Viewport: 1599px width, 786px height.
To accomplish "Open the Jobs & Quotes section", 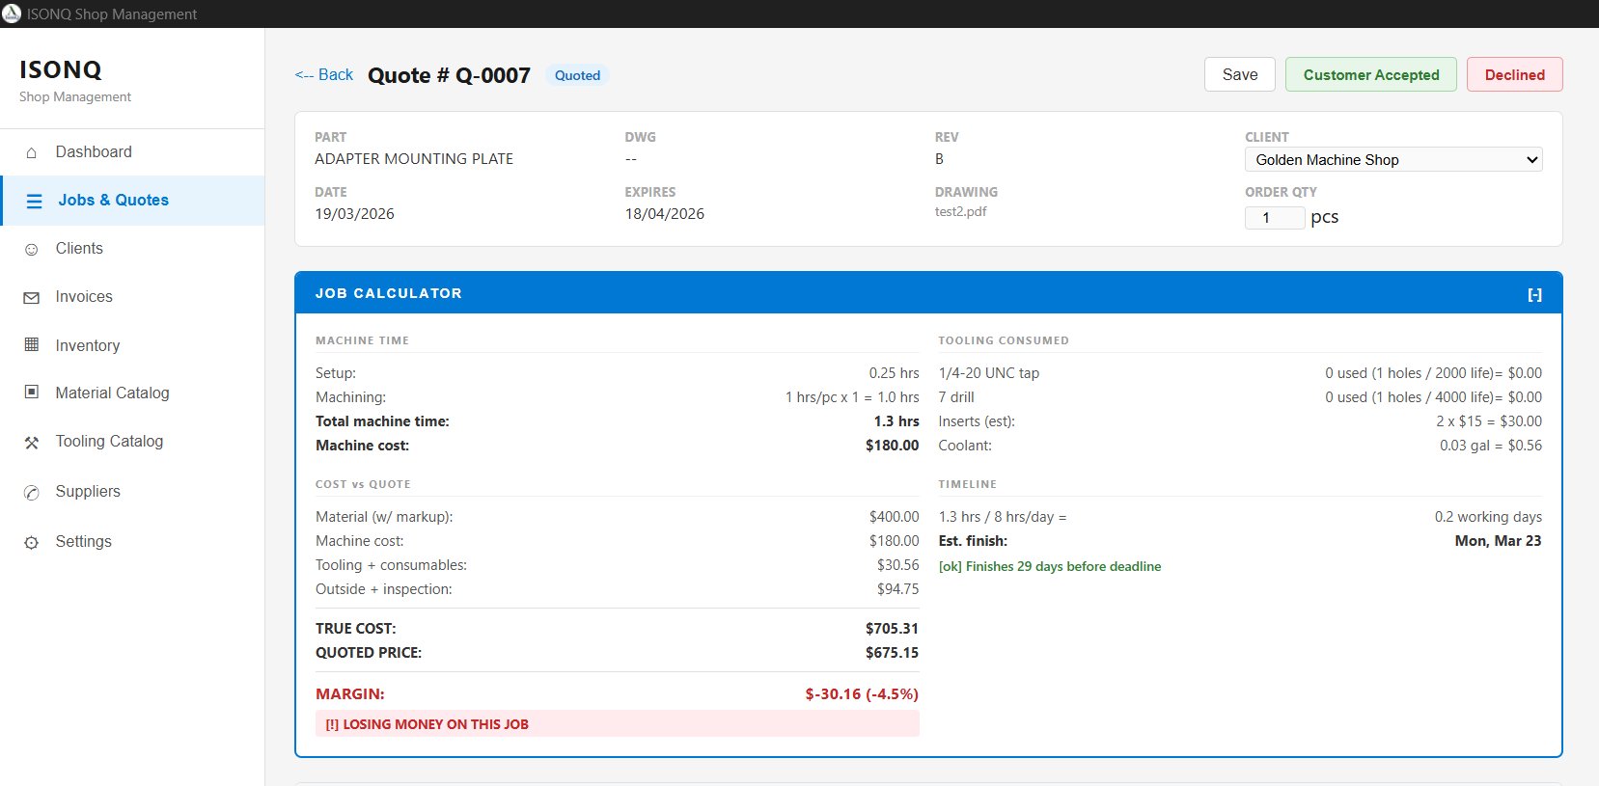I will [132, 201].
